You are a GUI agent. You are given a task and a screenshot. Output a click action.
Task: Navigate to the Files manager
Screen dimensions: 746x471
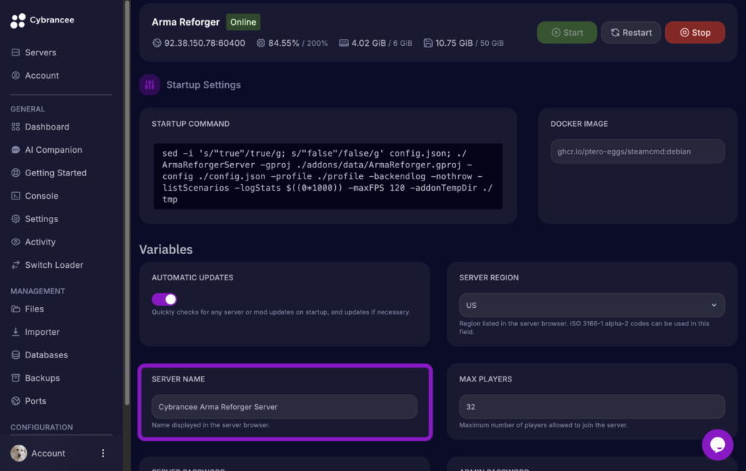[x=34, y=309]
